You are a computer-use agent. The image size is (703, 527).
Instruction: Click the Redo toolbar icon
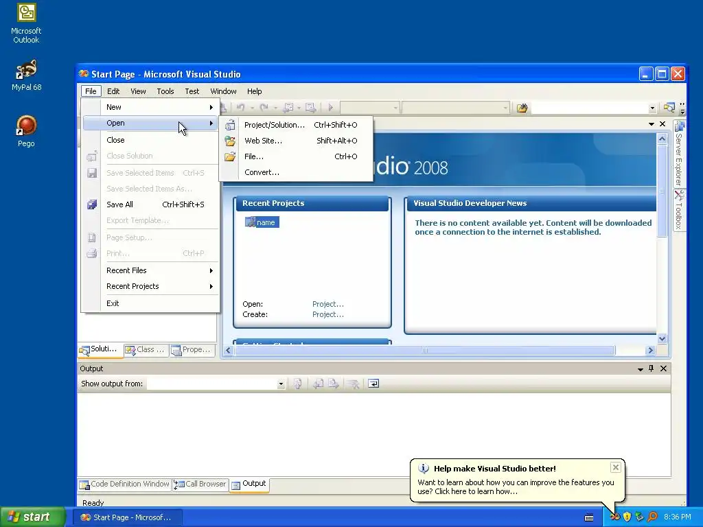(x=264, y=108)
